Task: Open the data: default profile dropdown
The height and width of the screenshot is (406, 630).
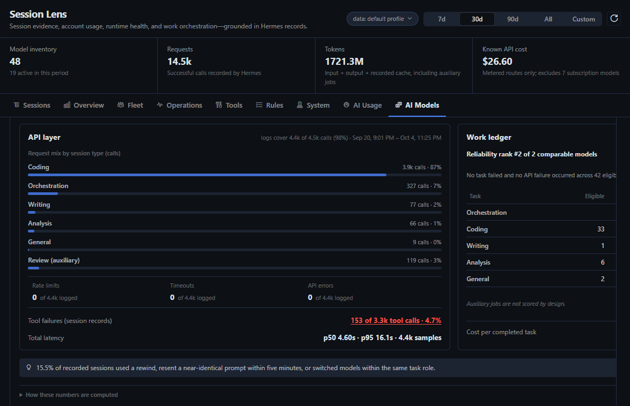Action: tap(382, 19)
